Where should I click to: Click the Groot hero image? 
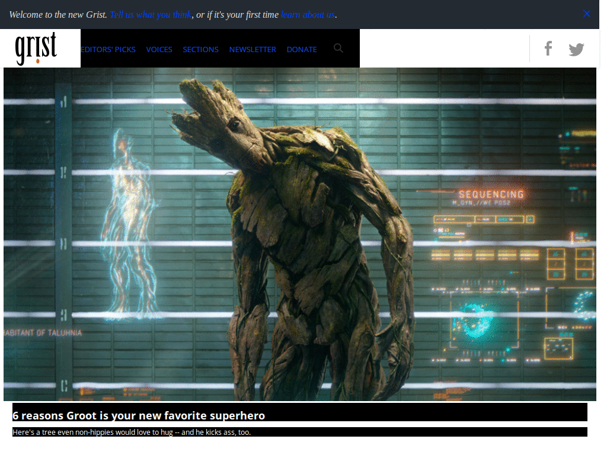[x=300, y=234]
